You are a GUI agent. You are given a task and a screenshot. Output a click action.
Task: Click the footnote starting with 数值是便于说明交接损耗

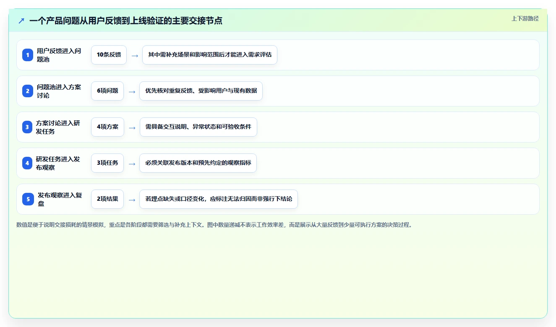point(214,225)
